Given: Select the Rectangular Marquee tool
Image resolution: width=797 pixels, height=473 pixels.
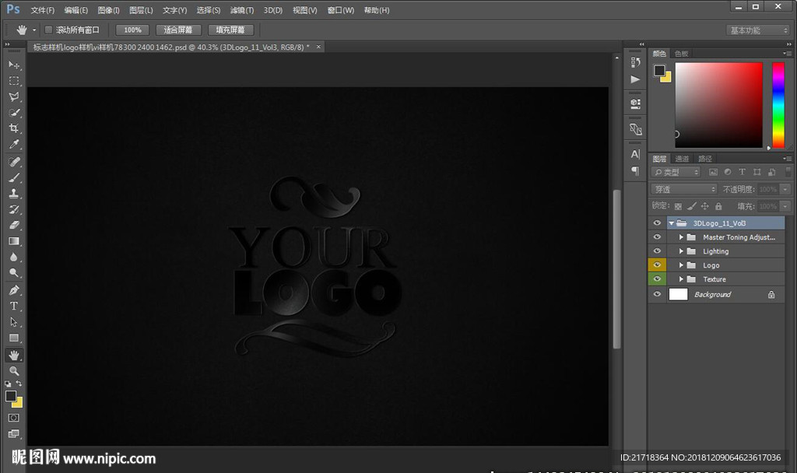Looking at the screenshot, I should [14, 81].
